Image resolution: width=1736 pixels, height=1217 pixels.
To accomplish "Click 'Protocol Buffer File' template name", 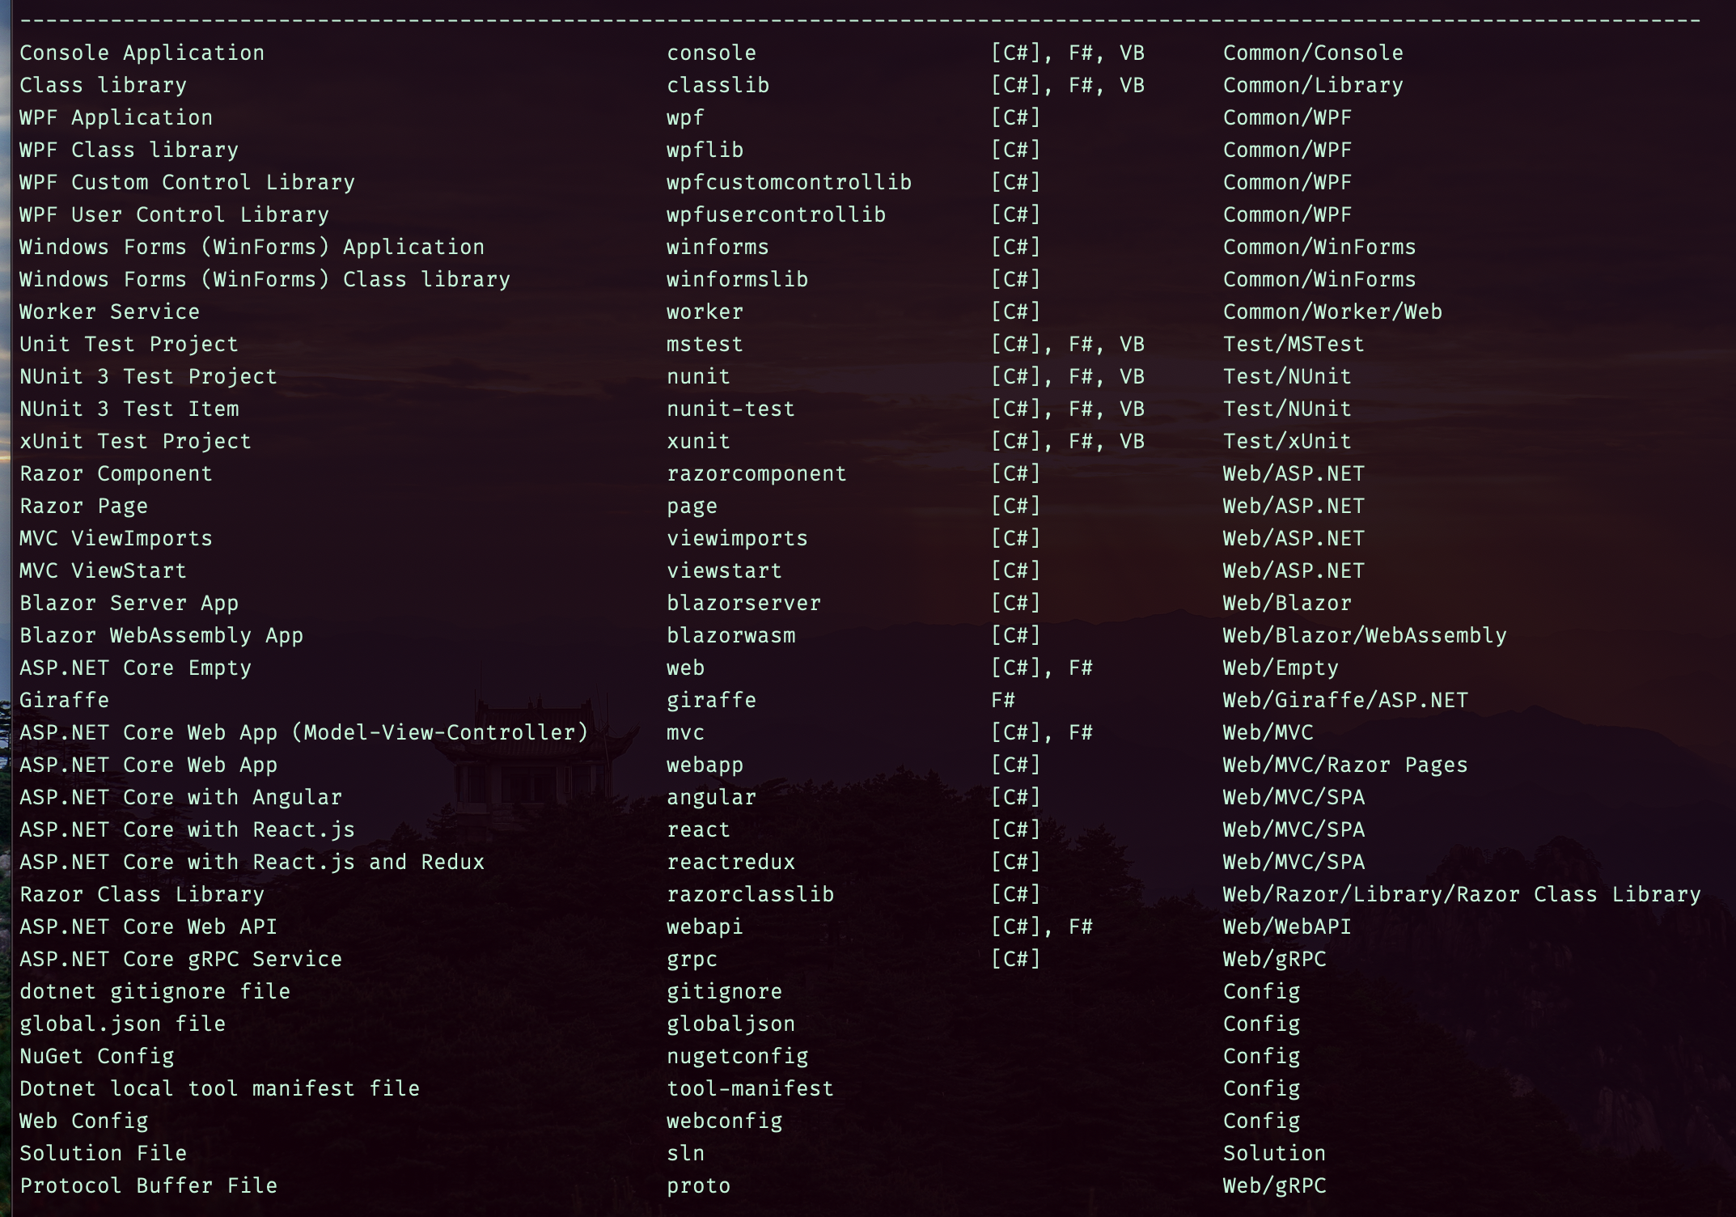I will pos(148,1186).
